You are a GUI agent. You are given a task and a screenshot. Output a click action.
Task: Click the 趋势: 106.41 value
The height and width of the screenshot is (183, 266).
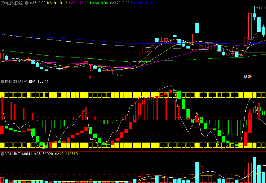[x=38, y=81]
